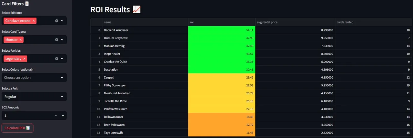The width and height of the screenshot is (413, 138).
Task: Select the Bellowmancer name cell
Action: [145, 117]
